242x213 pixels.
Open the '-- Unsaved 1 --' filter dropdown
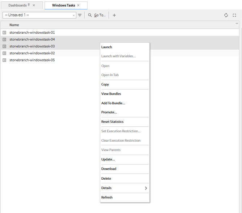click(x=39, y=15)
